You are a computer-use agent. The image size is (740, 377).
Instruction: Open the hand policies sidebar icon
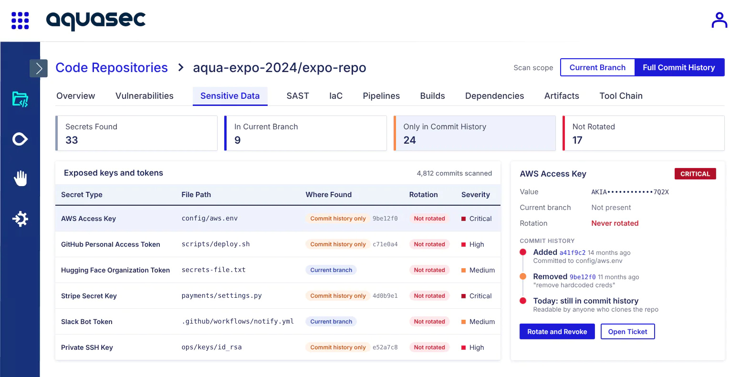point(20,178)
